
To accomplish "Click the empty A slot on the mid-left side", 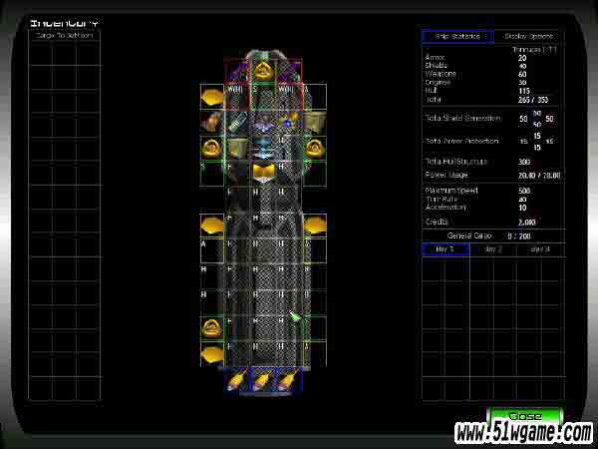I will click(x=212, y=250).
